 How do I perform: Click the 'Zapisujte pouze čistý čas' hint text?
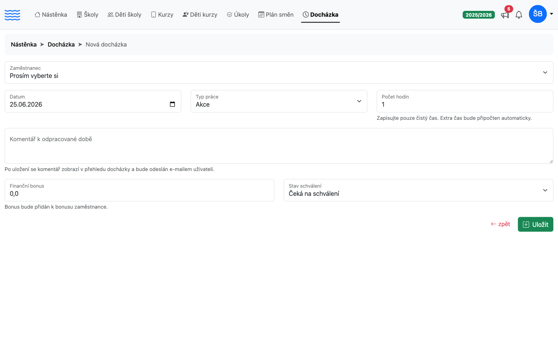pyautogui.click(x=454, y=118)
